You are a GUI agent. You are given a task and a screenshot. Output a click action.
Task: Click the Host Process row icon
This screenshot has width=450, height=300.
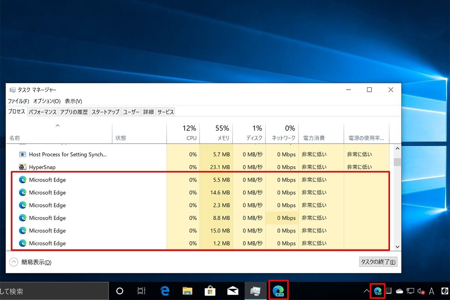(x=22, y=154)
